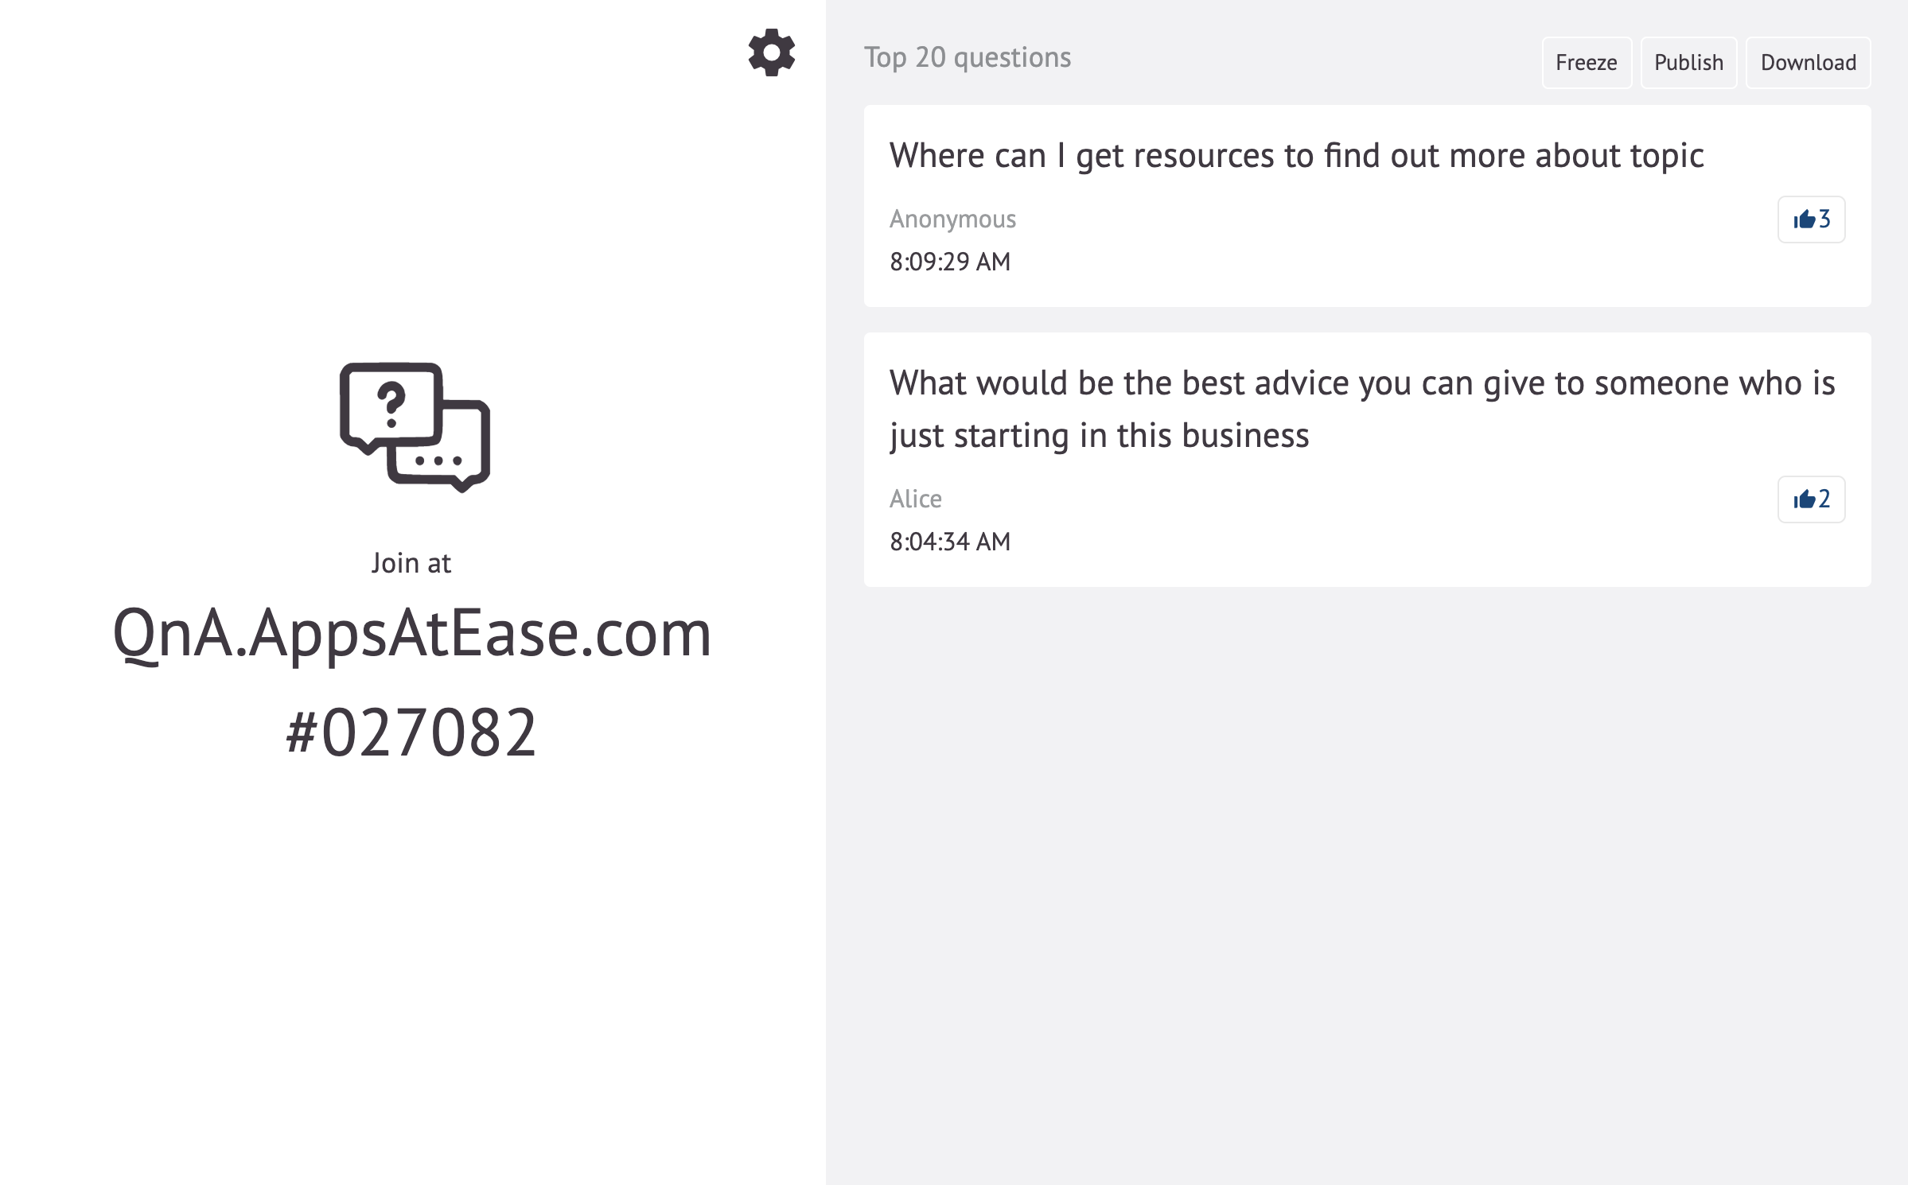Image resolution: width=1908 pixels, height=1185 pixels.
Task: Click the Alice author label
Action: [915, 499]
